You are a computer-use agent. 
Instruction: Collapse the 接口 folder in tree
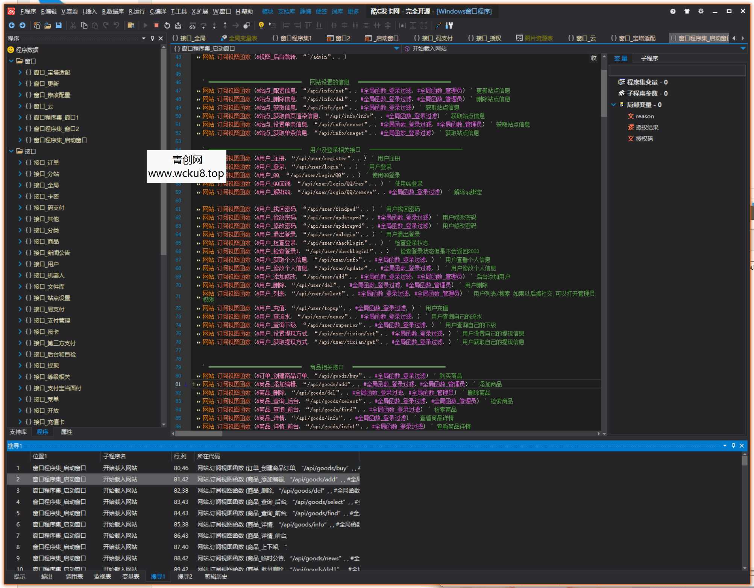(x=11, y=151)
